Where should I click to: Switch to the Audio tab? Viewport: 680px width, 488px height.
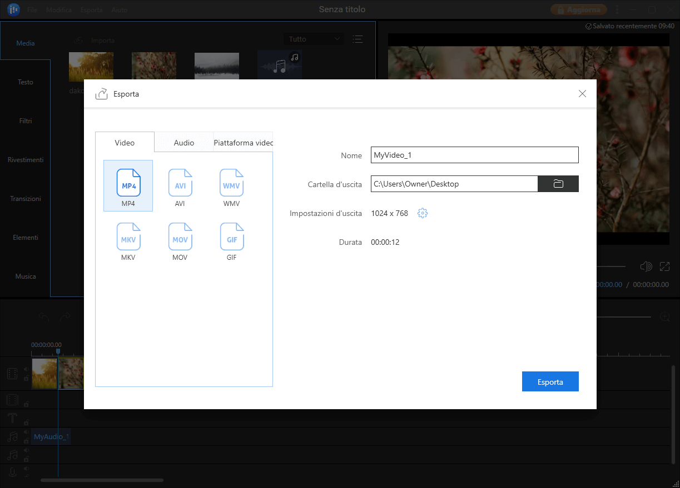tap(184, 143)
